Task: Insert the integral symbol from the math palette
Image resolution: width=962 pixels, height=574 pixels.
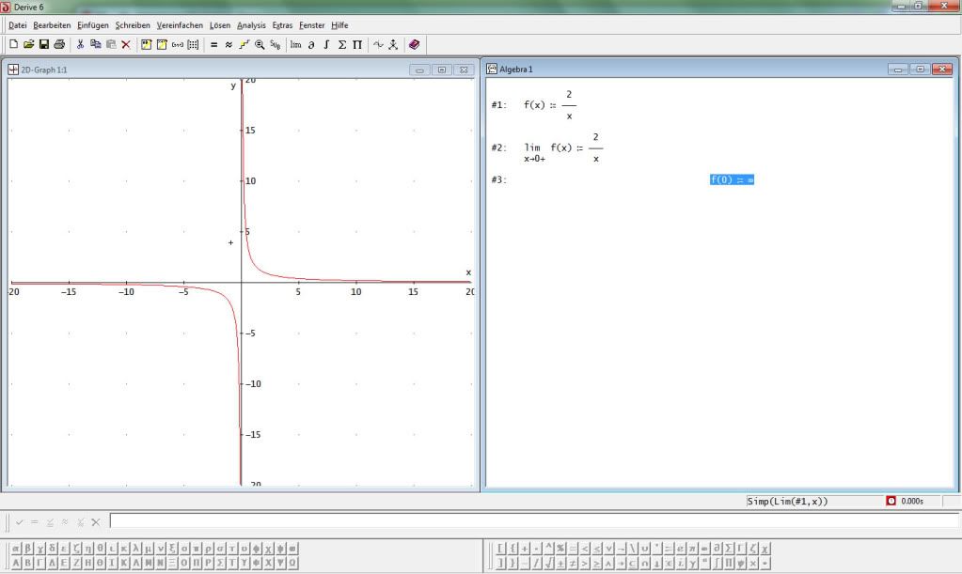Action: 717,563
